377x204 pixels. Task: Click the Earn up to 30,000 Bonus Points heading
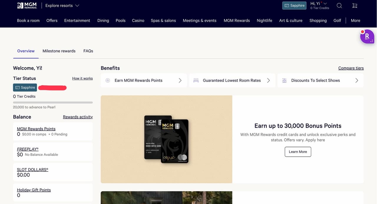pos(298,126)
